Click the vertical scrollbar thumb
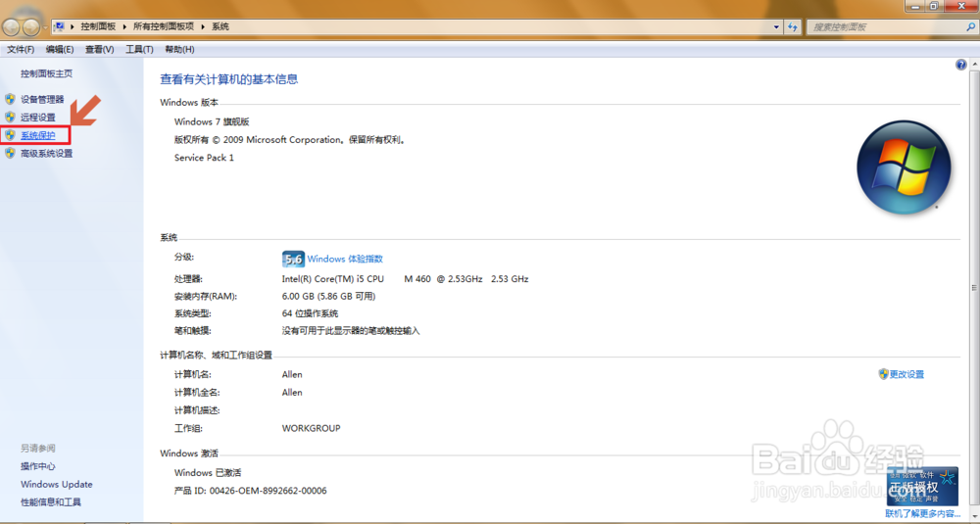This screenshot has width=980, height=524. (x=974, y=287)
